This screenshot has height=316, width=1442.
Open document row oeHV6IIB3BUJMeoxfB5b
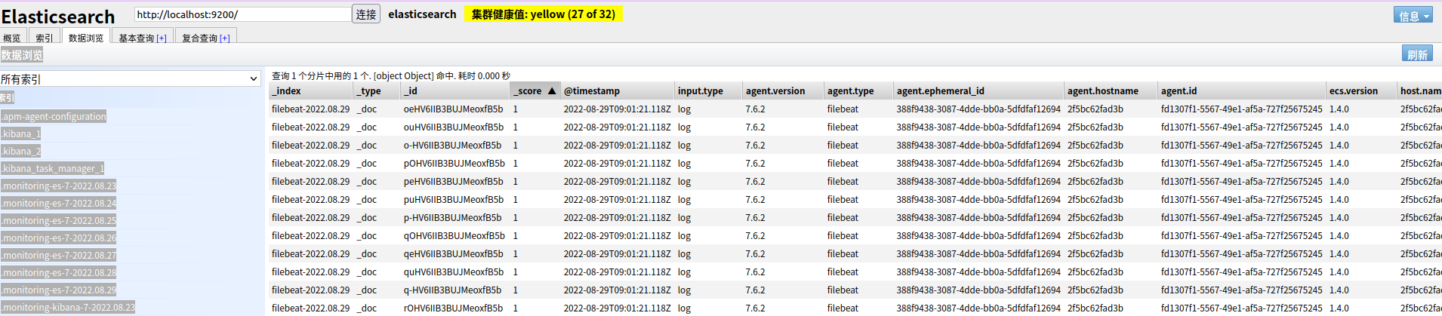coord(855,109)
